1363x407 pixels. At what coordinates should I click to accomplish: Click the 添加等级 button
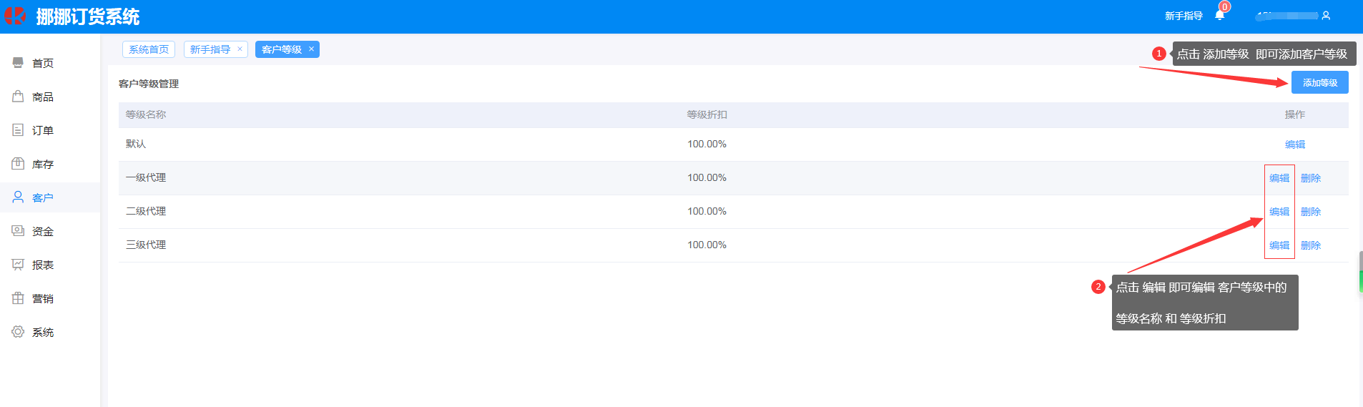(1319, 83)
